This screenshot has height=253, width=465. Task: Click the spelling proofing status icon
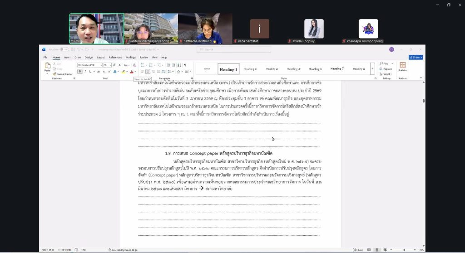76,250
